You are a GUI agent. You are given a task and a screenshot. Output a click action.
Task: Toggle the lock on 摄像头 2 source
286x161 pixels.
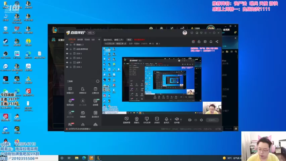tap(71, 44)
